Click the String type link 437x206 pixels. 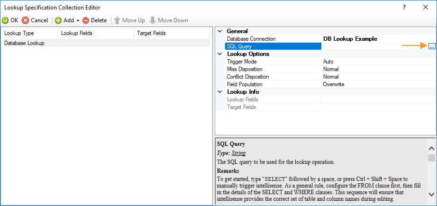pyautogui.click(x=238, y=153)
